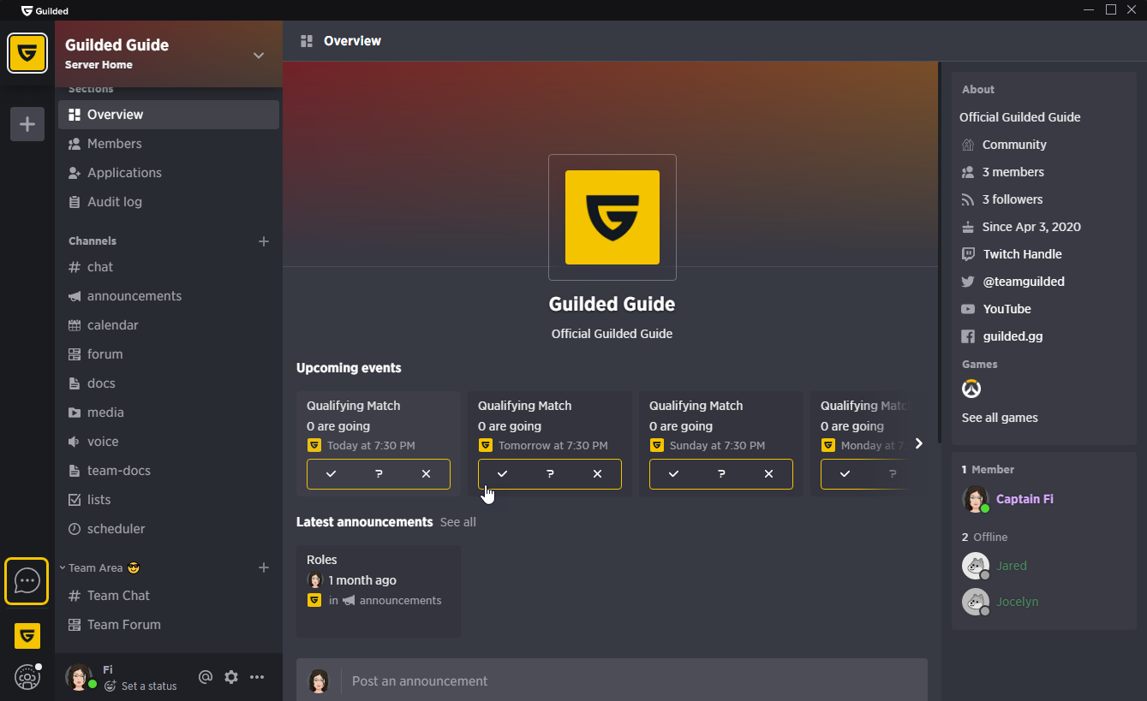Mark maybe for Tomorrow's Qualifying Match
Viewport: 1147px width, 701px height.
click(x=550, y=474)
